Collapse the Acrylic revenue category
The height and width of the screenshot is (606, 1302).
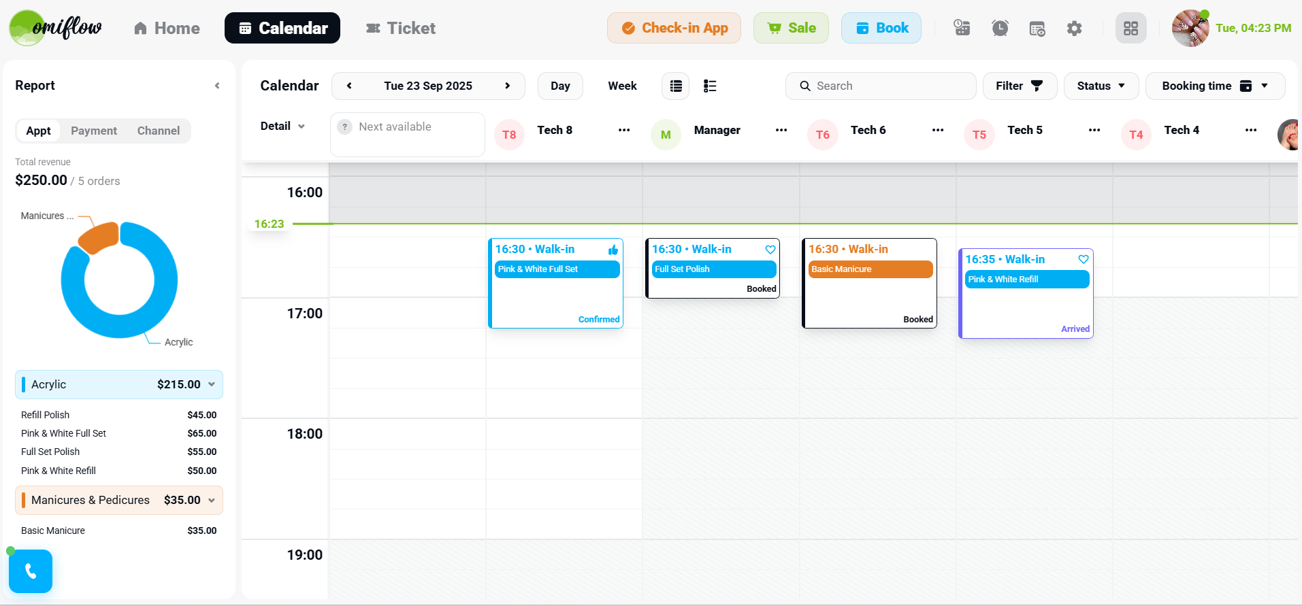(x=212, y=385)
